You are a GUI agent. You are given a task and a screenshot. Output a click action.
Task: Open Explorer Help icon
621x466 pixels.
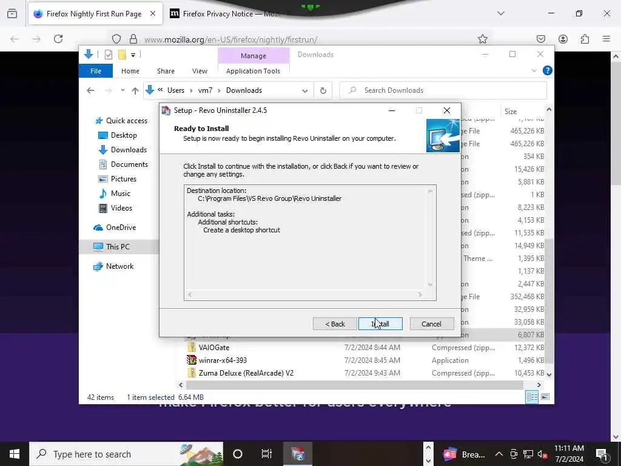point(548,70)
